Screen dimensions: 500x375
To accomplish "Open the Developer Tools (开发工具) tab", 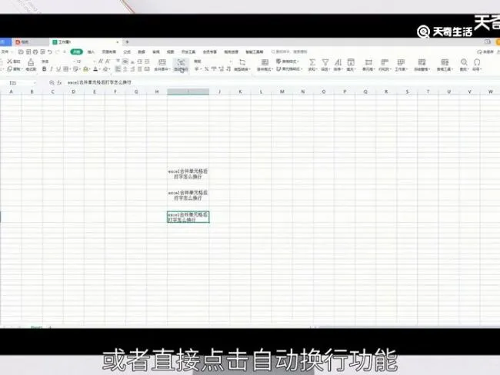I will (188, 51).
